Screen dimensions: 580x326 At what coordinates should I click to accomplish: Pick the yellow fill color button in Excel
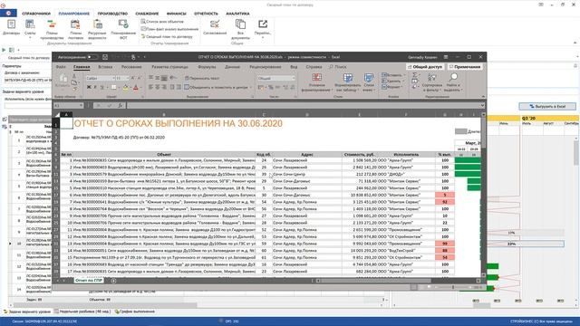(125, 88)
